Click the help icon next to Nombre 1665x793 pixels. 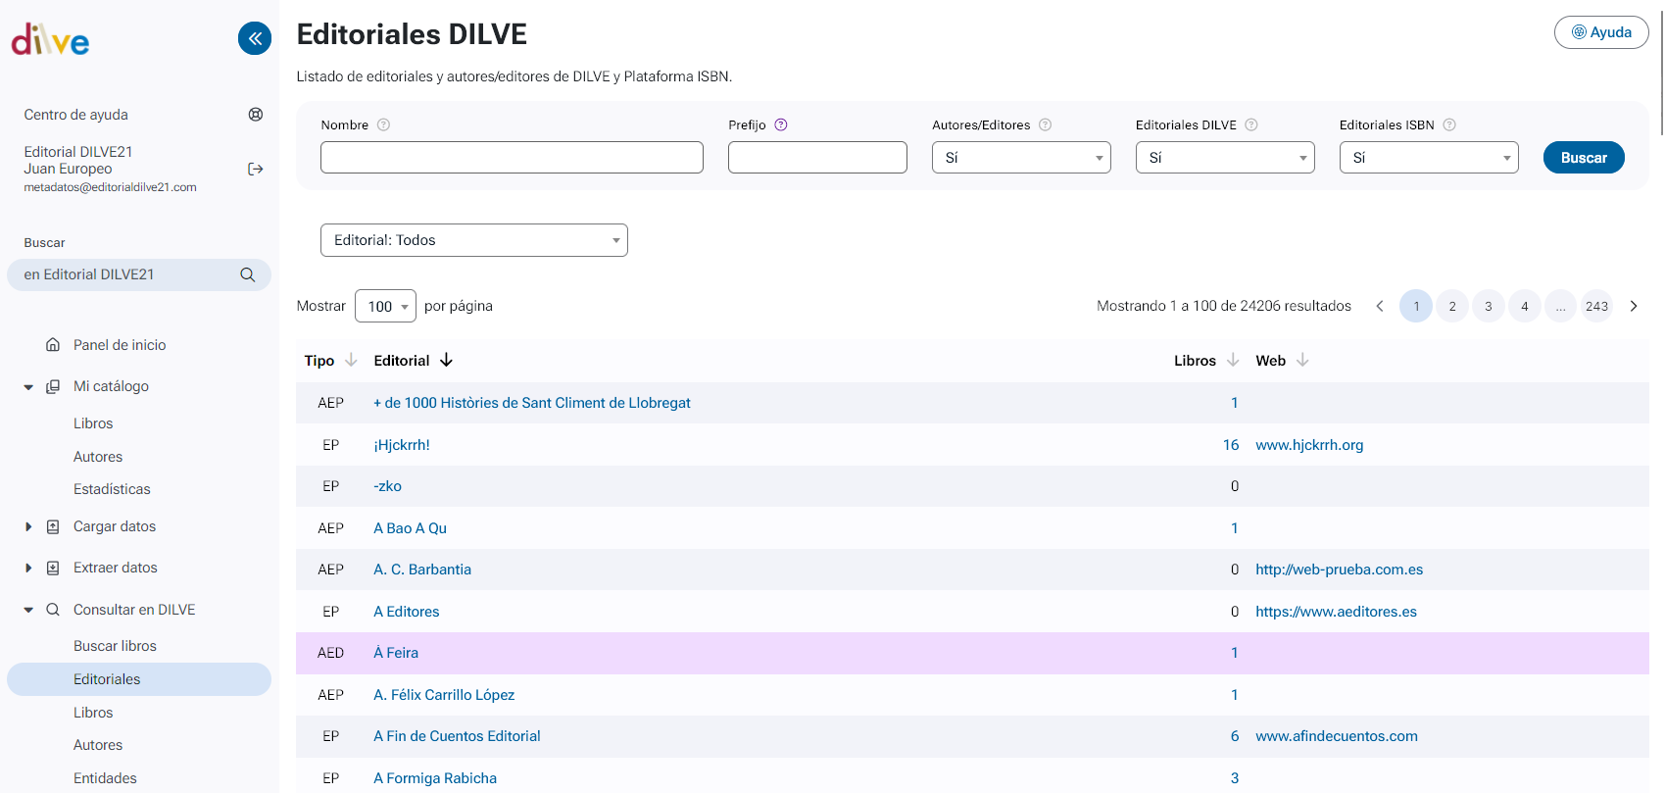(x=384, y=124)
